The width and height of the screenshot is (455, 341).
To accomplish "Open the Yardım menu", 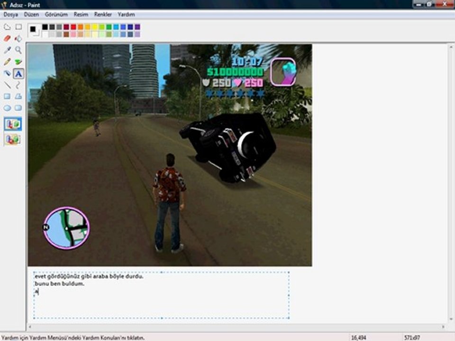I will coord(126,14).
